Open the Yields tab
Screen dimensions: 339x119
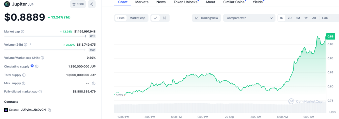pos(257,2)
